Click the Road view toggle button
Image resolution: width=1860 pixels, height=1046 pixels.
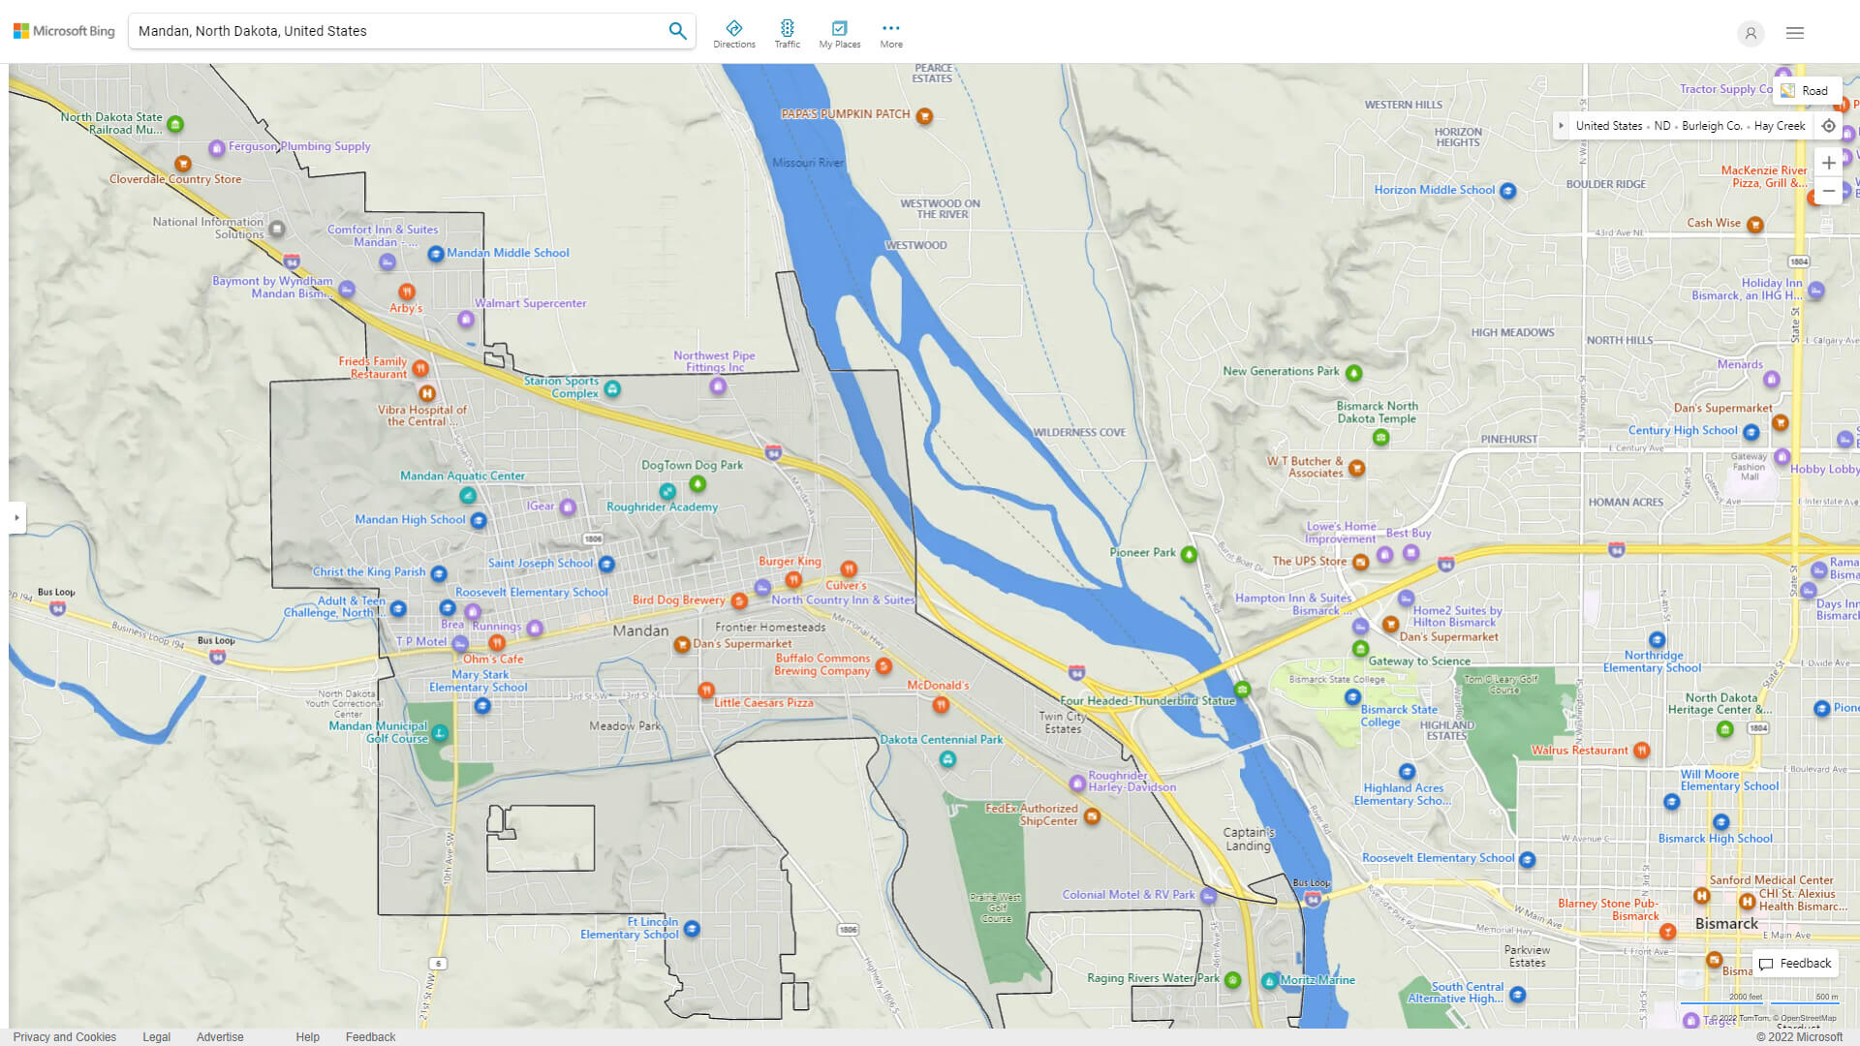1805,89
